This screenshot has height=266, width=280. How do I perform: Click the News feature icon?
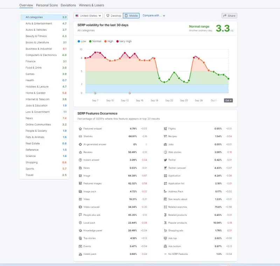coord(80,168)
